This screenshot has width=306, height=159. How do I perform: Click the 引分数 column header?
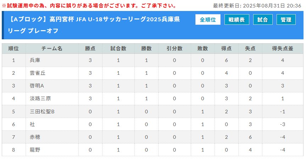point(174,49)
